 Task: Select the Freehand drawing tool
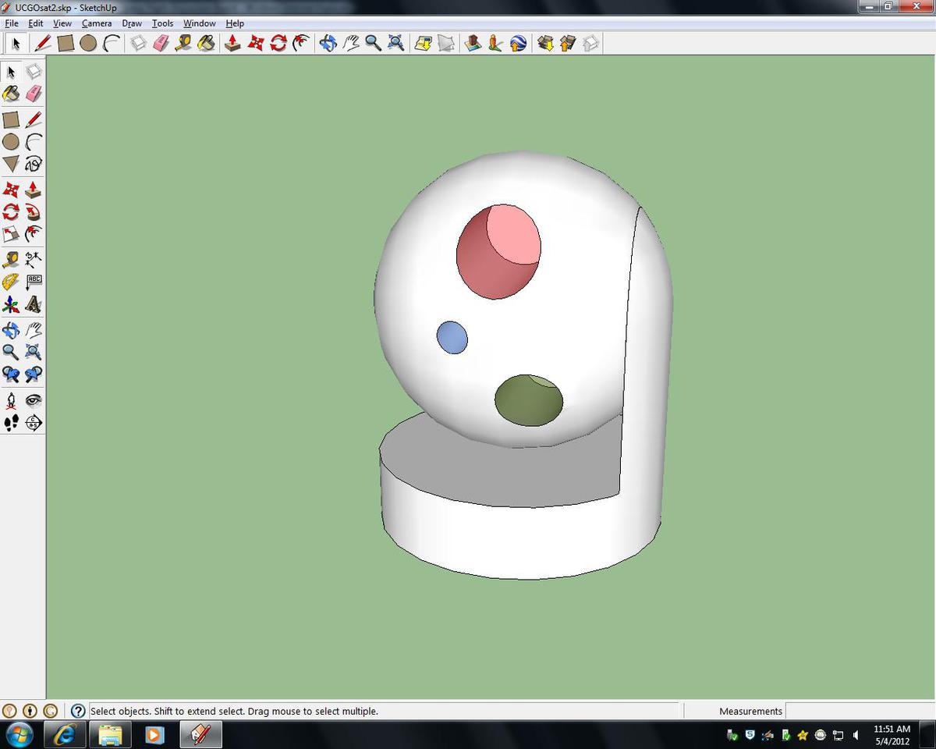(x=34, y=164)
